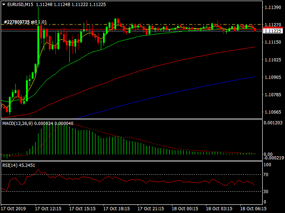
Task: Select the MACD scale value -0.000219
Action: [x=273, y=158]
